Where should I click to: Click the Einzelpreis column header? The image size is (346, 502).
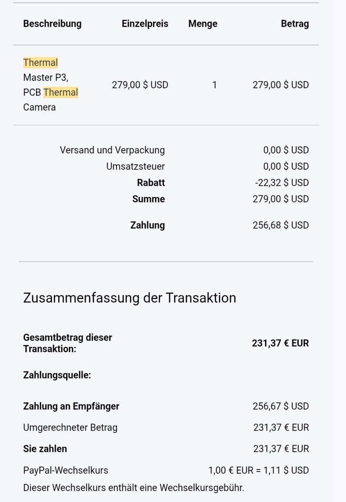click(145, 24)
